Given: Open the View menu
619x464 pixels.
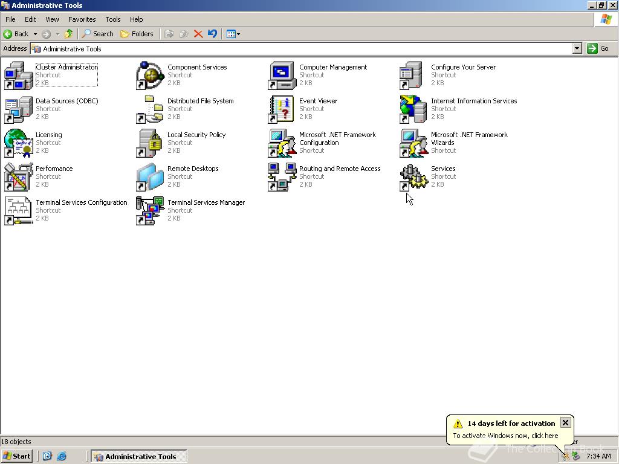Looking at the screenshot, I should 52,19.
